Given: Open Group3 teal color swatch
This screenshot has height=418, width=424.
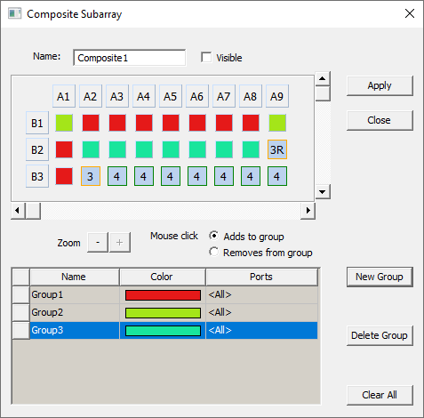Looking at the screenshot, I should point(163,331).
